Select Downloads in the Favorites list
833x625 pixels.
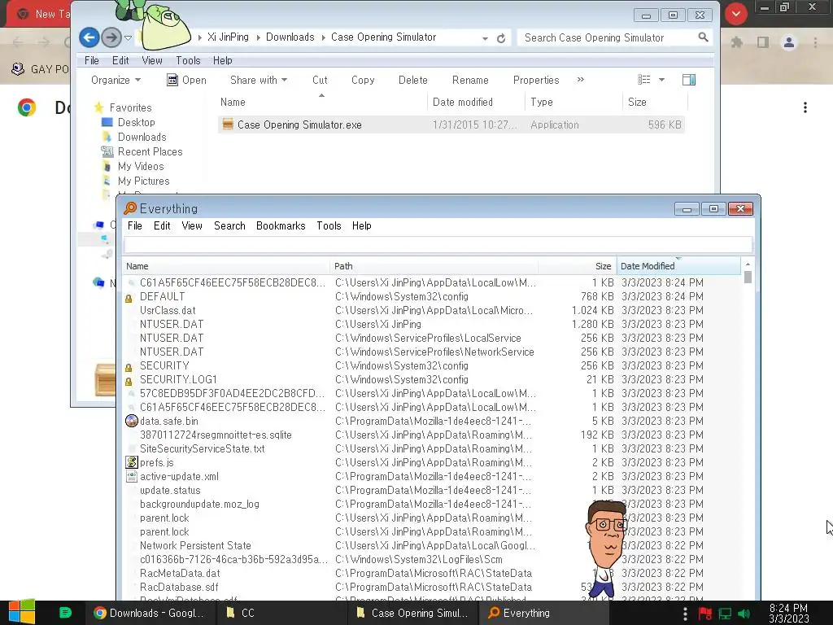[142, 137]
